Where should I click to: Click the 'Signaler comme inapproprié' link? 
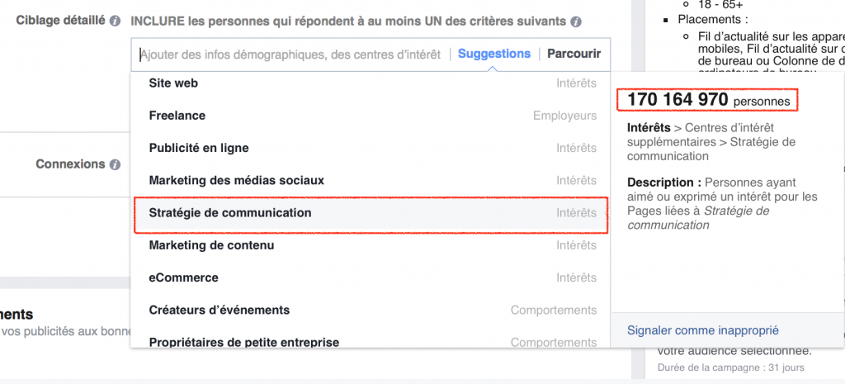pos(703,330)
